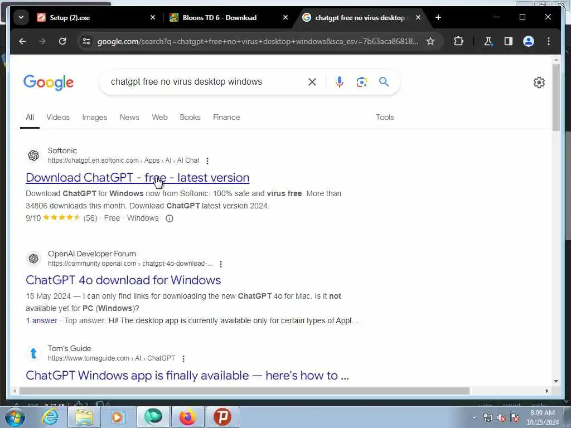Open more options for OpenAI Forum result

pyautogui.click(x=221, y=264)
